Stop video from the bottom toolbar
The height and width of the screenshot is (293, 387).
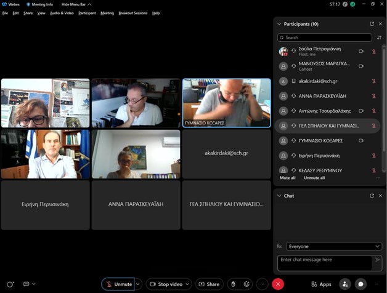point(166,284)
